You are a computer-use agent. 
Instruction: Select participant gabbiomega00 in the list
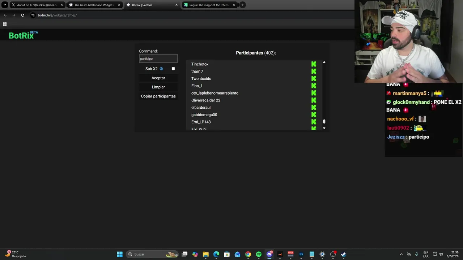click(204, 115)
